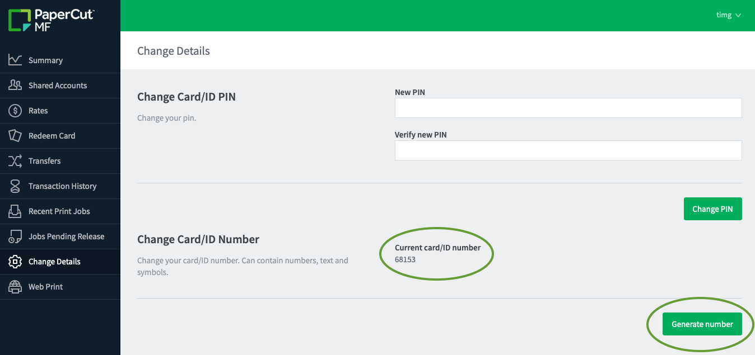Screen dimensions: 755x355
Task: Click the Rates dollar icon
Action: click(x=15, y=111)
